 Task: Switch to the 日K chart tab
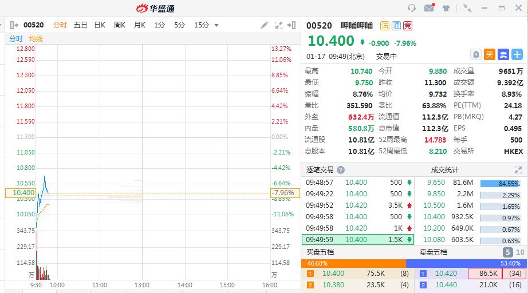pos(100,25)
